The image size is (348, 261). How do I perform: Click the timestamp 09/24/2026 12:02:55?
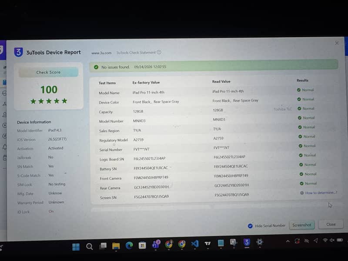150,67
